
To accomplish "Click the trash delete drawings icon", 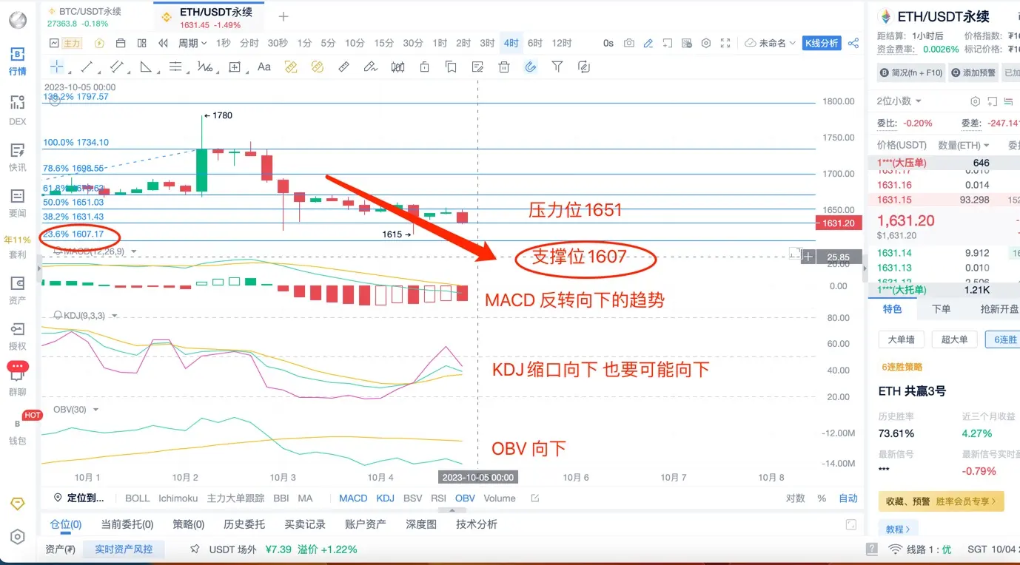I will pyautogui.click(x=504, y=67).
